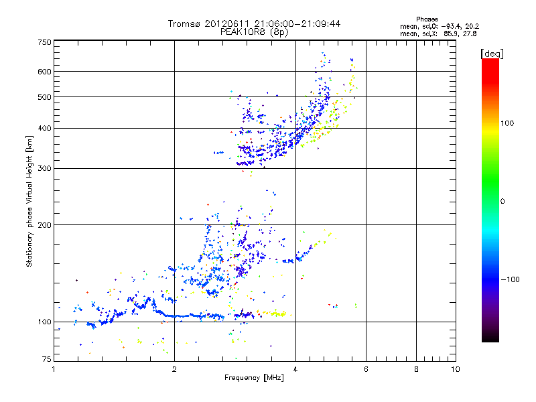Click the dark black bottom of the colorbar

coord(490,337)
